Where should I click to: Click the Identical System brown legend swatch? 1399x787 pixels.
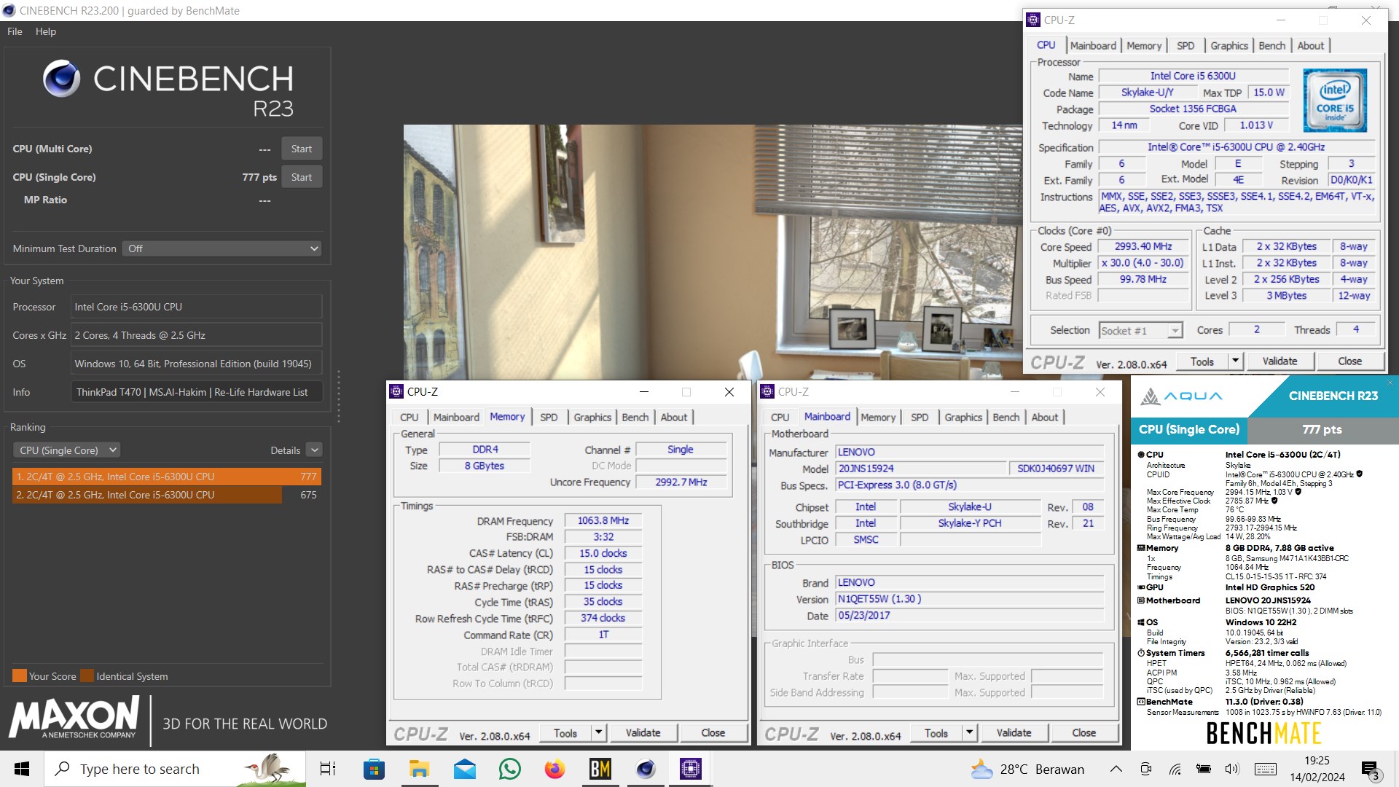87,676
